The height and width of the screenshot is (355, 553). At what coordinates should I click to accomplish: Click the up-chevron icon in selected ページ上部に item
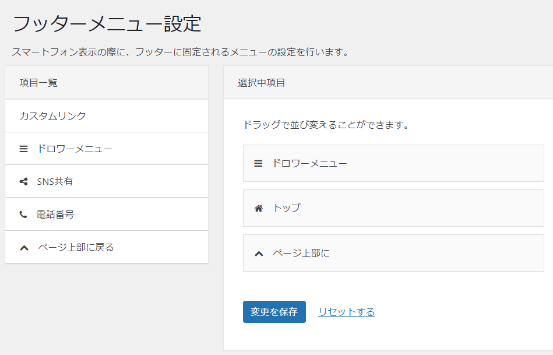259,254
